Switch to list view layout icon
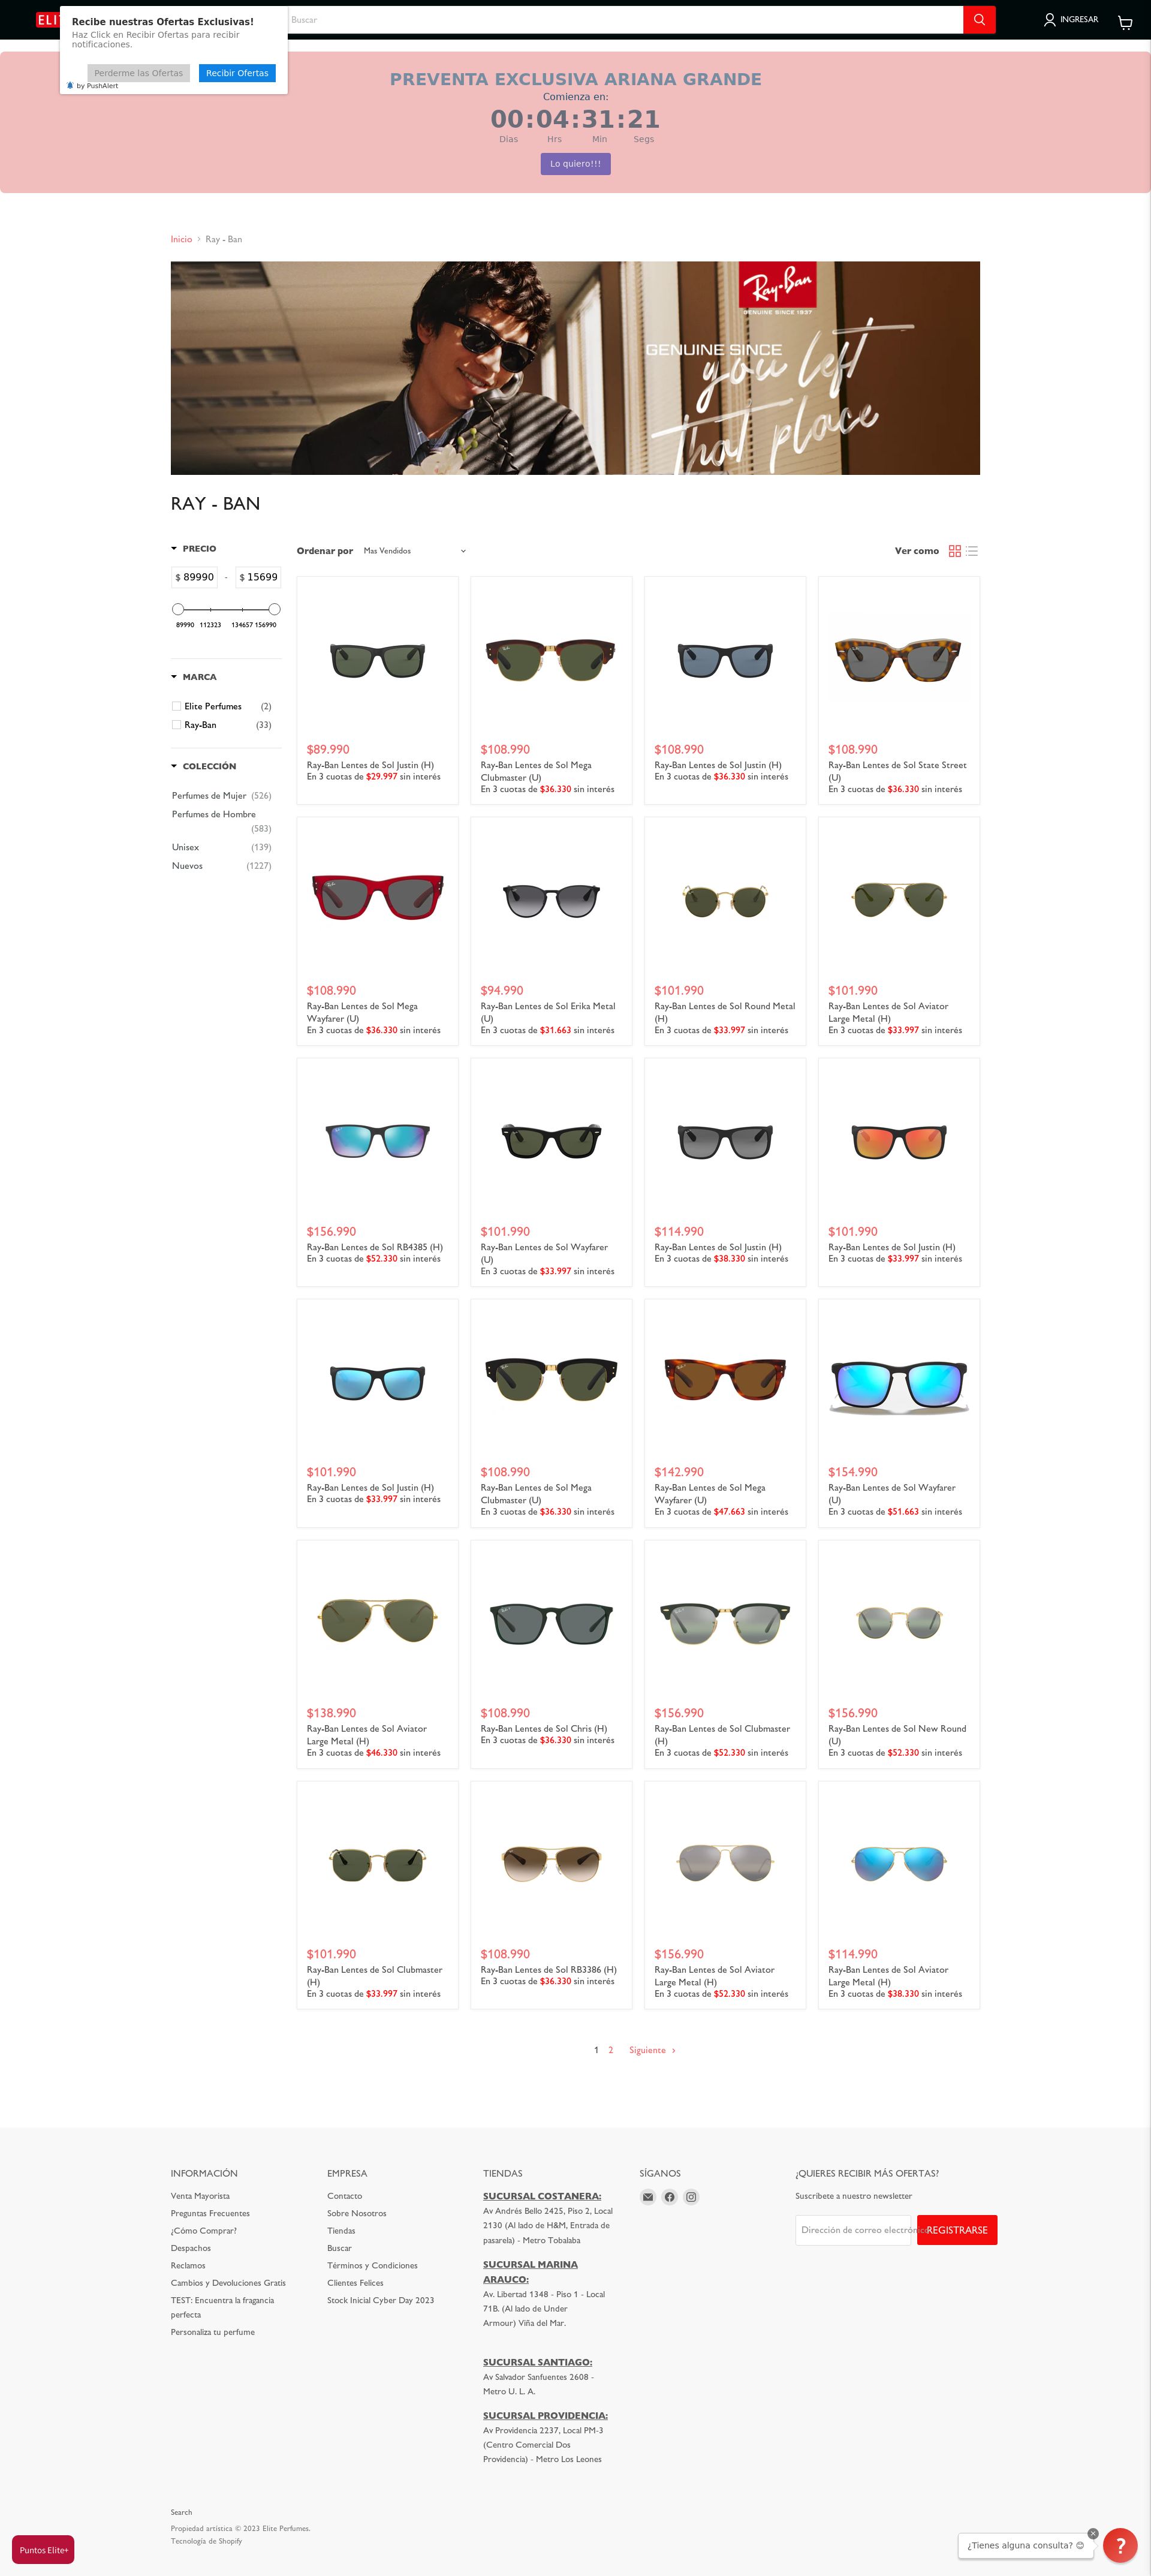 click(972, 551)
